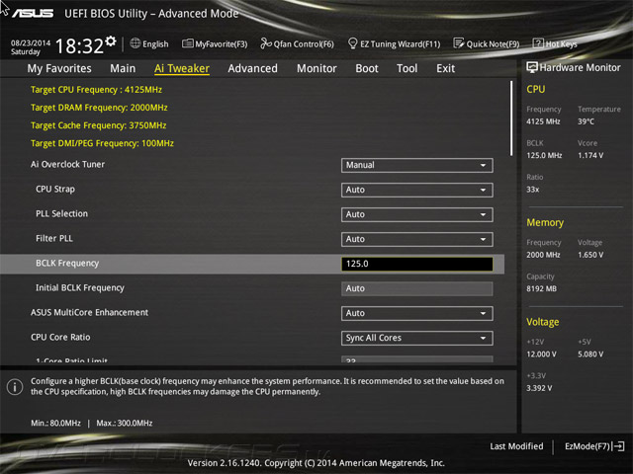Click Last Modified button
This screenshot has width=633, height=474.
click(516, 446)
